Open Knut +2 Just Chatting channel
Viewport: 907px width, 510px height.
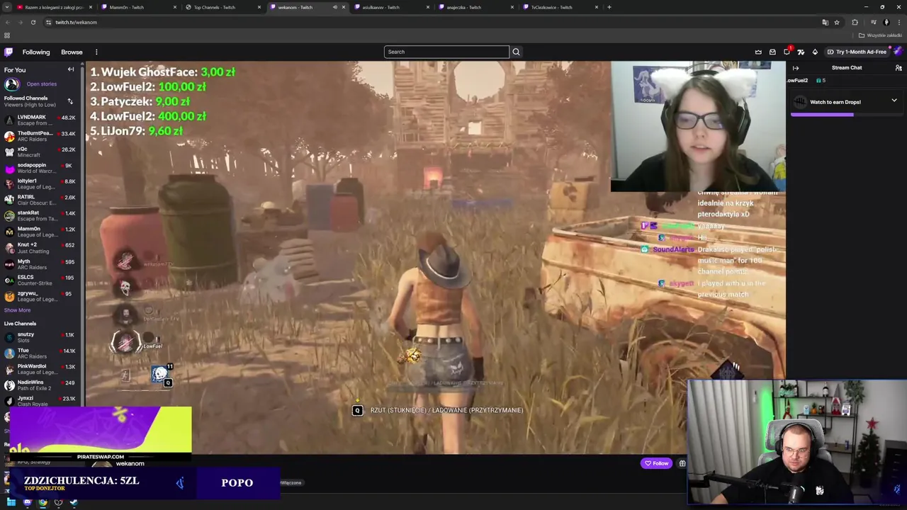(40, 248)
